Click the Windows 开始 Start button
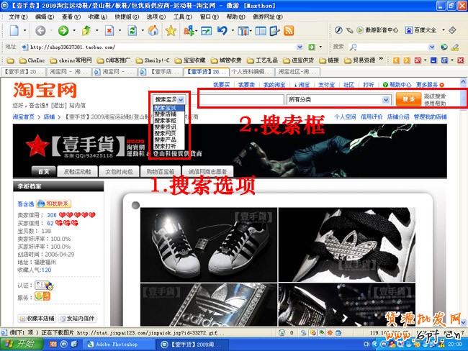Screen dimensions: 468x351 click(x=20, y=344)
